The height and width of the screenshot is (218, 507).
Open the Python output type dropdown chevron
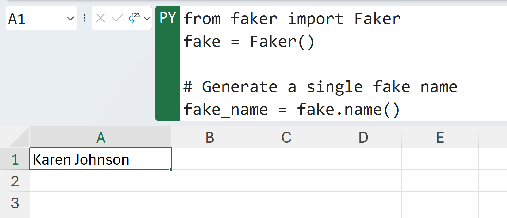[x=147, y=18]
